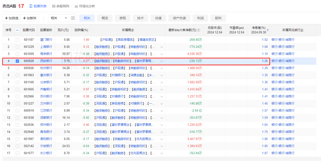
Task: Open the 多股同列 grid view
Action: tap(60, 6)
